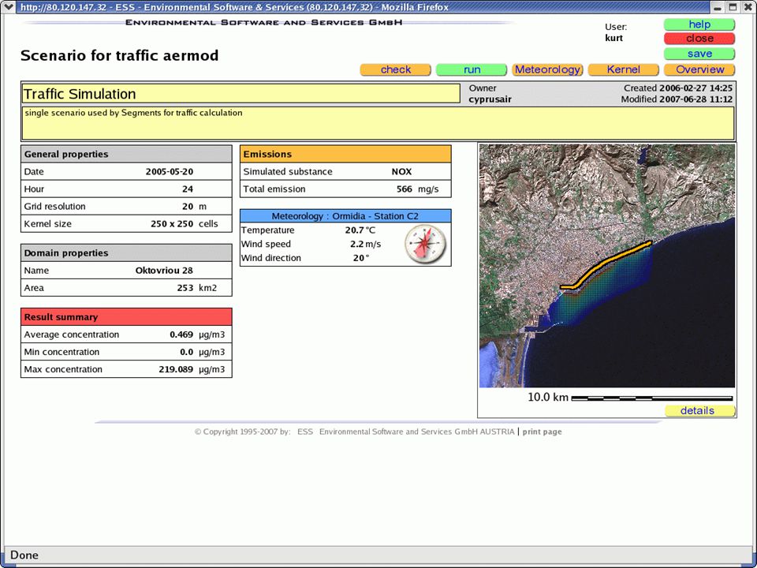Open the Kernel settings

623,69
